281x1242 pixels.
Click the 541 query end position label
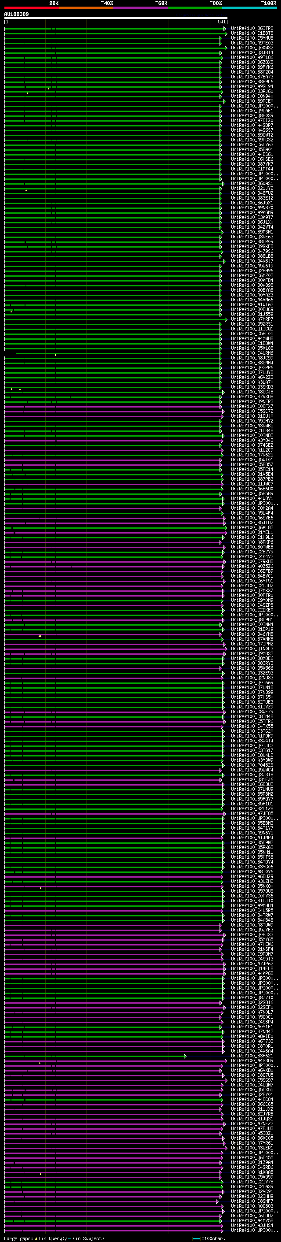pyautogui.click(x=221, y=22)
